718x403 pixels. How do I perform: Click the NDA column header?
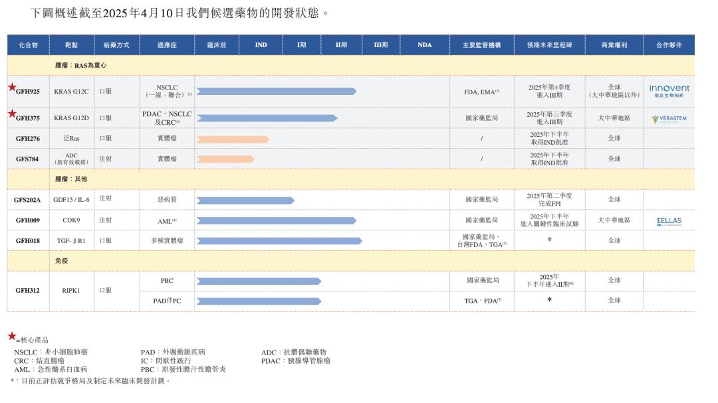click(424, 45)
